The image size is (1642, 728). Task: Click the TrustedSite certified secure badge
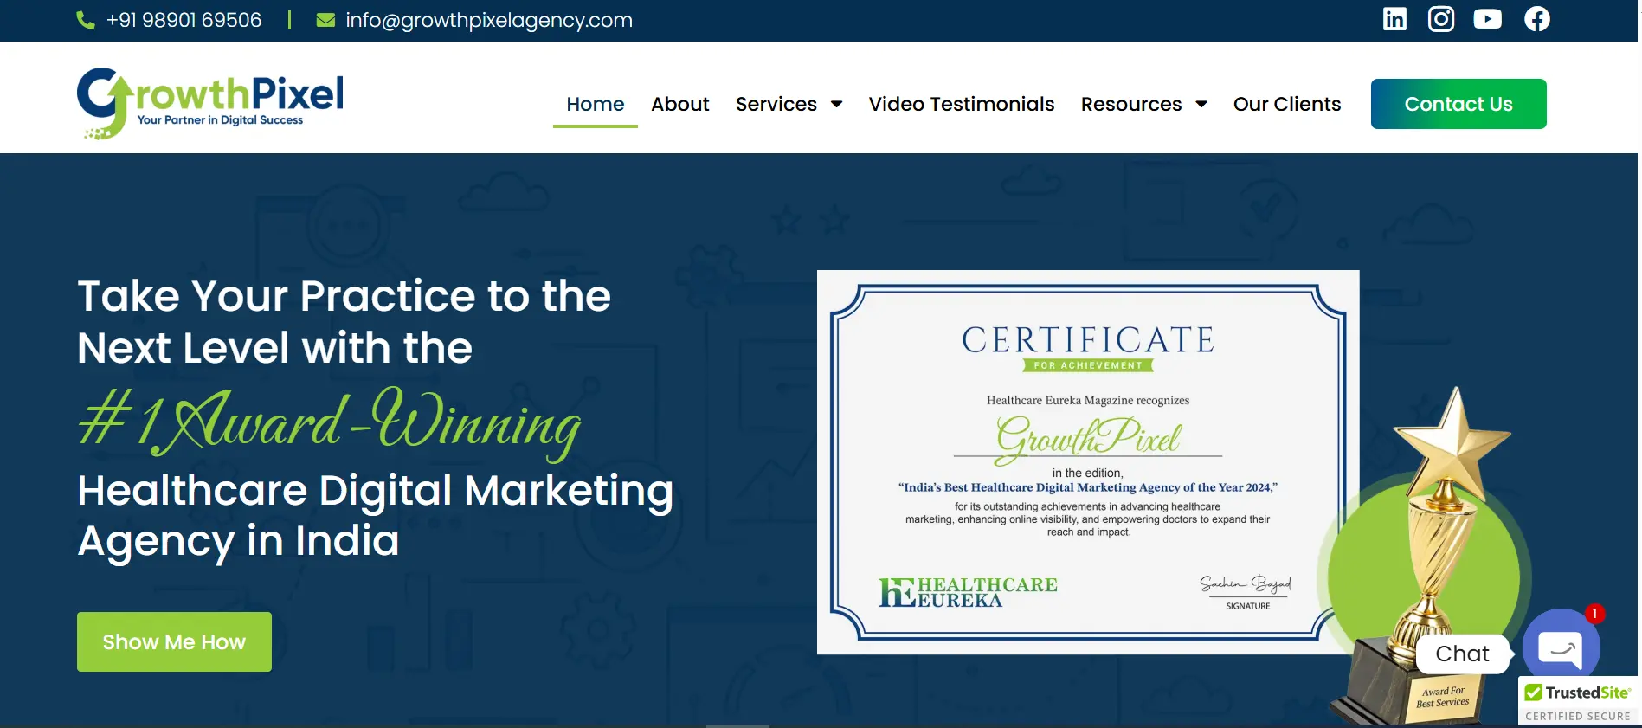tap(1579, 701)
